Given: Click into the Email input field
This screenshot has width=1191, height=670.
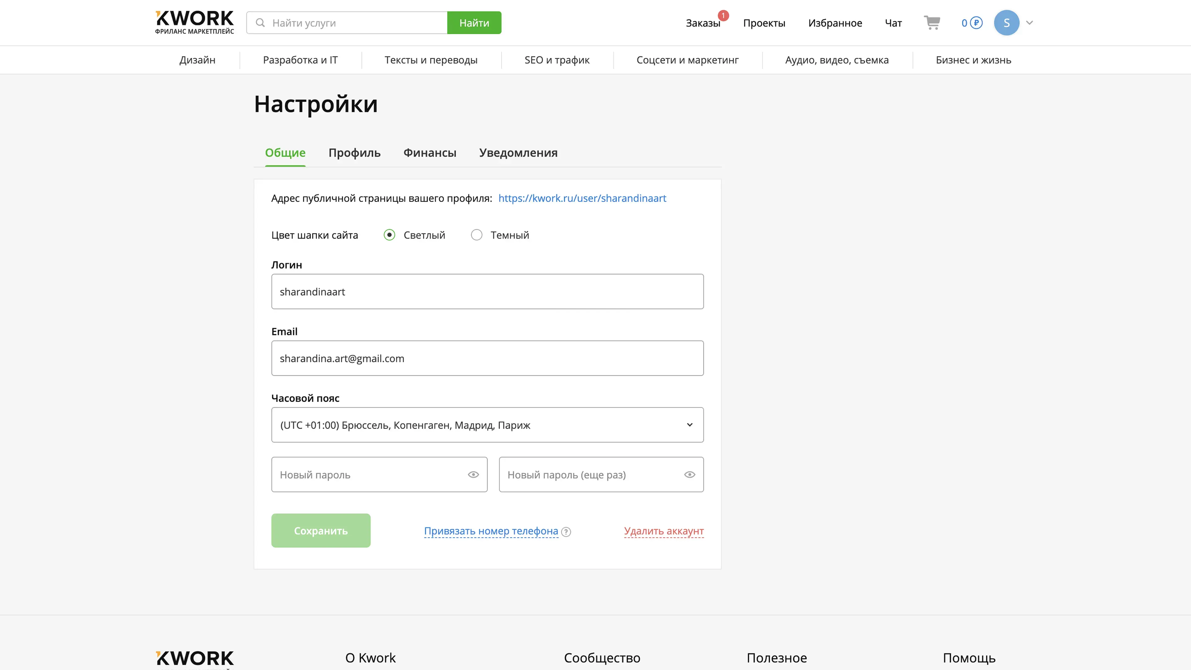Looking at the screenshot, I should [487, 358].
